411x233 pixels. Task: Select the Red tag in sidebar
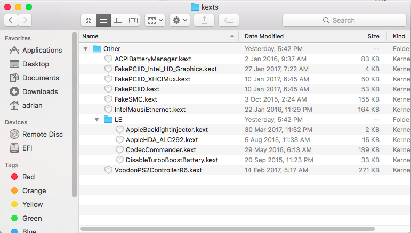[x=28, y=177]
